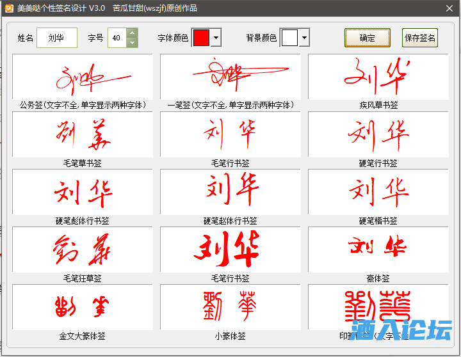461x357 pixels.
Task: Select the 硬笔赵体行书签 signature preview
Action: pos(230,192)
